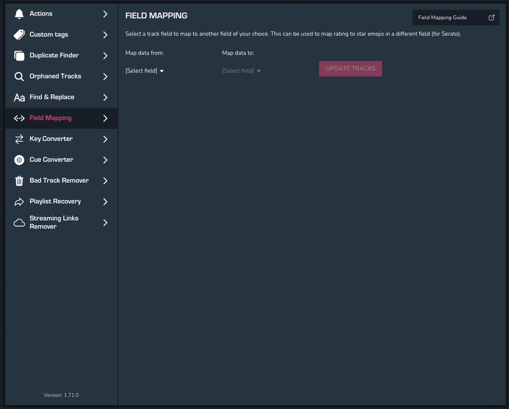Click the UPDATE TRACKS button
Viewport: 509px width, 409px height.
pos(350,69)
